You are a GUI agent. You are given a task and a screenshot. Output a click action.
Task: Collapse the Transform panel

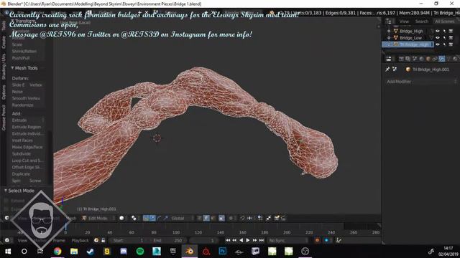(12, 21)
